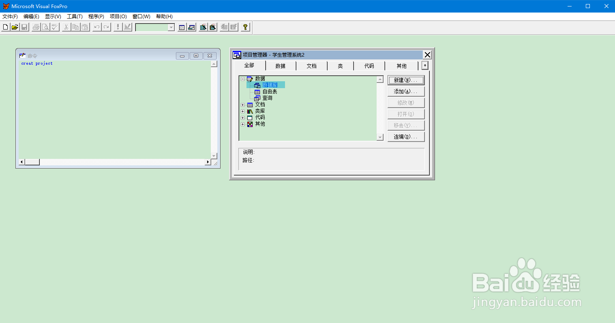Click the AutoForm Wizard toolbar icon
615x323 pixels.
(224, 27)
